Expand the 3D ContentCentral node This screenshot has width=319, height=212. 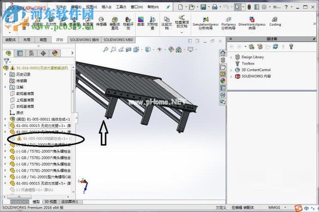tap(231, 70)
